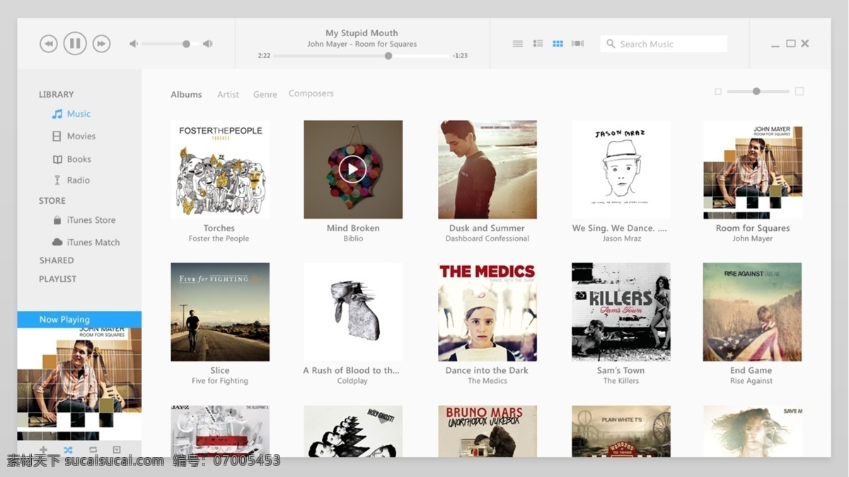849x477 pixels.
Task: Open the Dusk and Summer album cover
Action: tap(487, 169)
